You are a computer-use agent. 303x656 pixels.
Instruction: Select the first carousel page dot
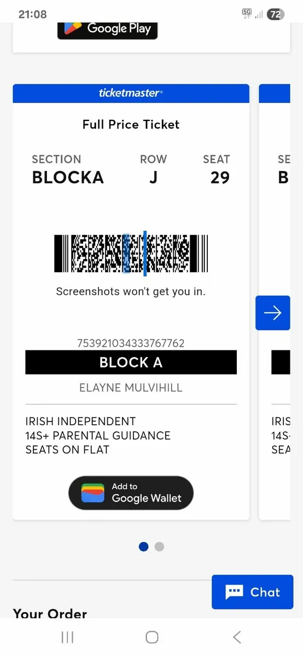pos(144,546)
